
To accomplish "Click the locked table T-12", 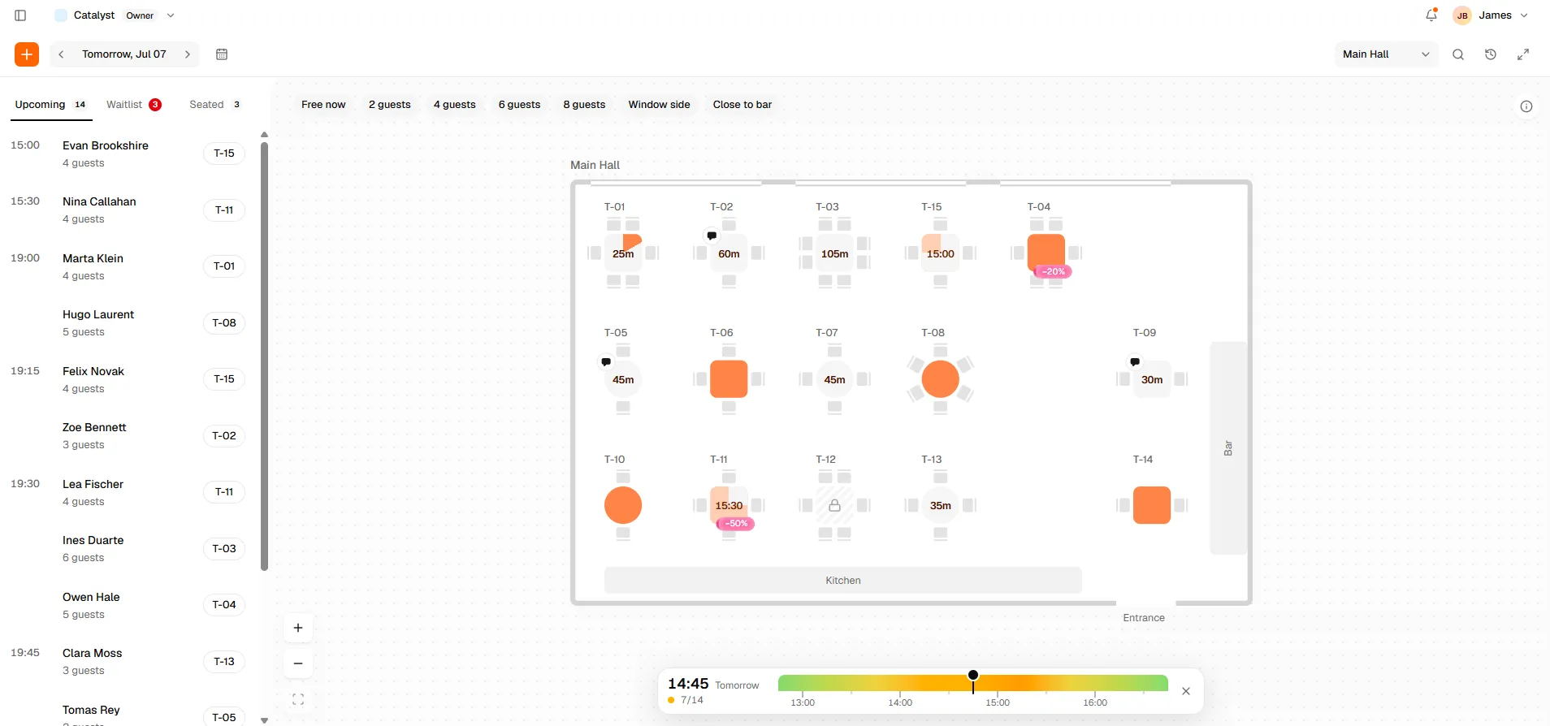I will tap(834, 505).
